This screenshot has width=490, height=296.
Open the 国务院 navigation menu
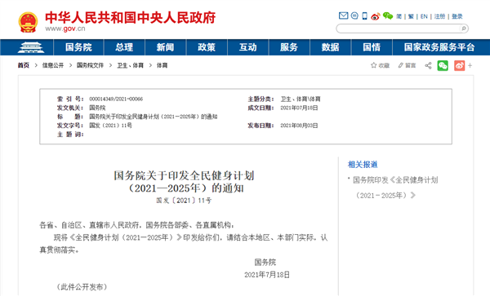(78, 47)
